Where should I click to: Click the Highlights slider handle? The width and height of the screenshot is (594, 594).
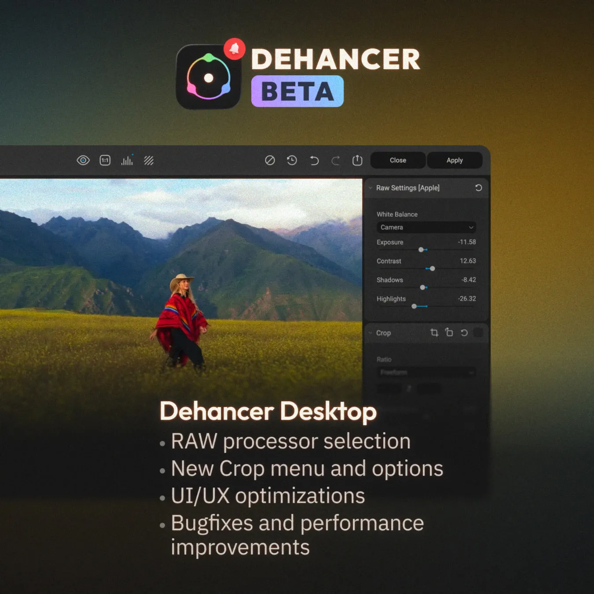[414, 306]
